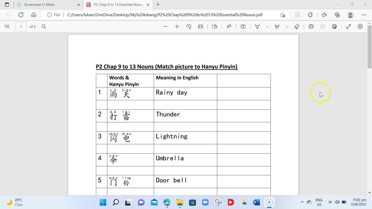372x209 pixels.
Task: Print the PDF document
Action: (311, 26)
